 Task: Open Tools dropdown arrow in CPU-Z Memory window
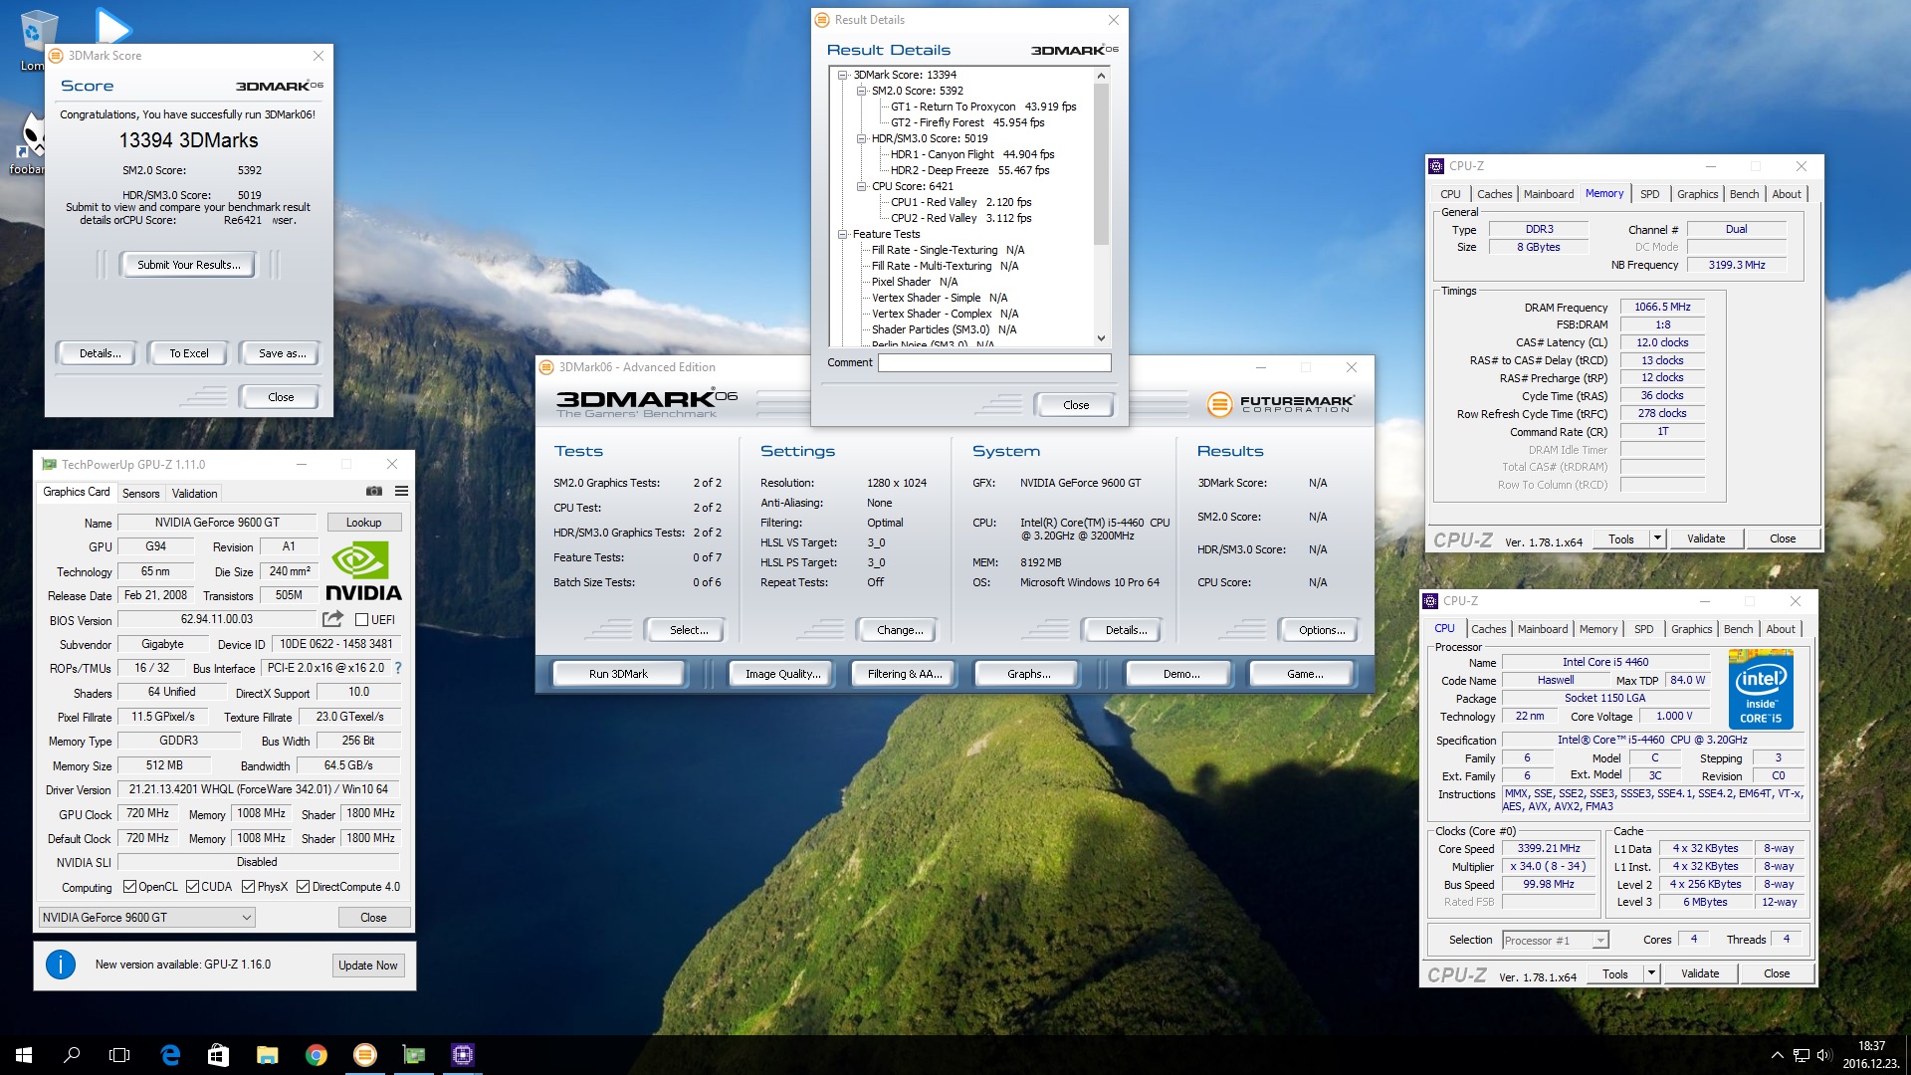click(1657, 538)
